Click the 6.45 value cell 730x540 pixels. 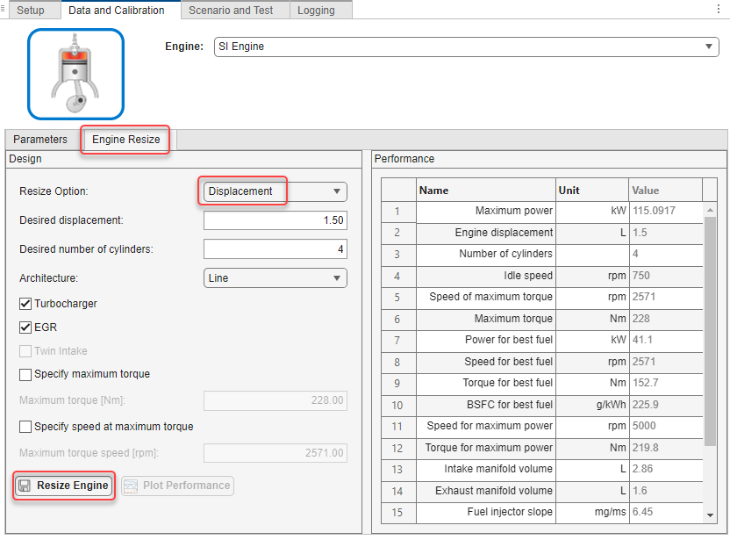point(665,513)
